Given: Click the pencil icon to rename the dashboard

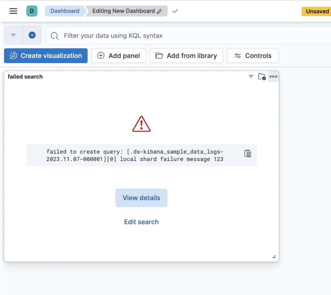Looking at the screenshot, I should click(x=159, y=11).
